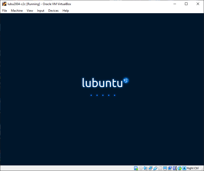204x171 pixels.
Task: Open the shared folders status icon
Action: point(160,168)
